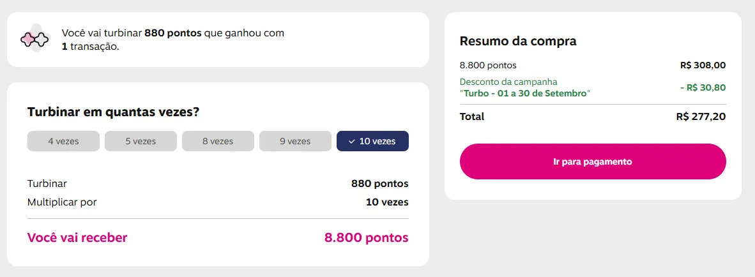Click the 8.800 pontos line in the purchase summary
This screenshot has height=277, width=755.
pos(488,65)
